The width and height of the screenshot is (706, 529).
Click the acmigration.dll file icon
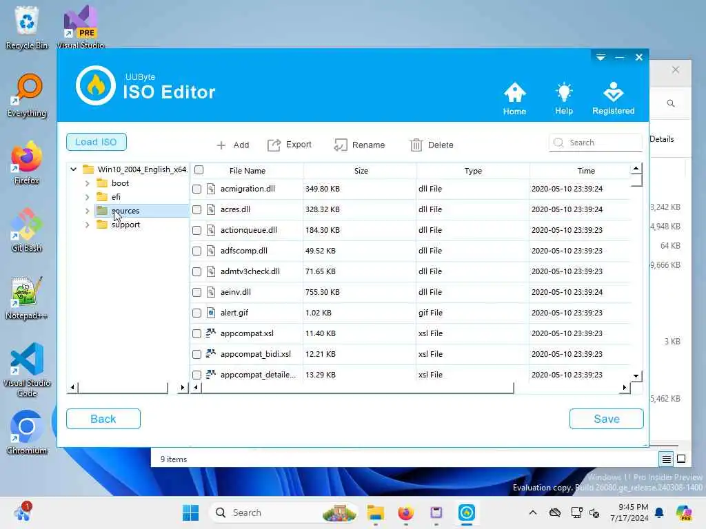point(211,189)
